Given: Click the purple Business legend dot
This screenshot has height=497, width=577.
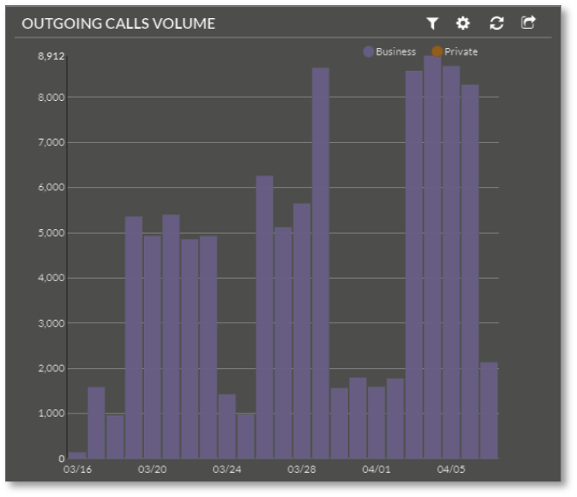Looking at the screenshot, I should pyautogui.click(x=369, y=51).
